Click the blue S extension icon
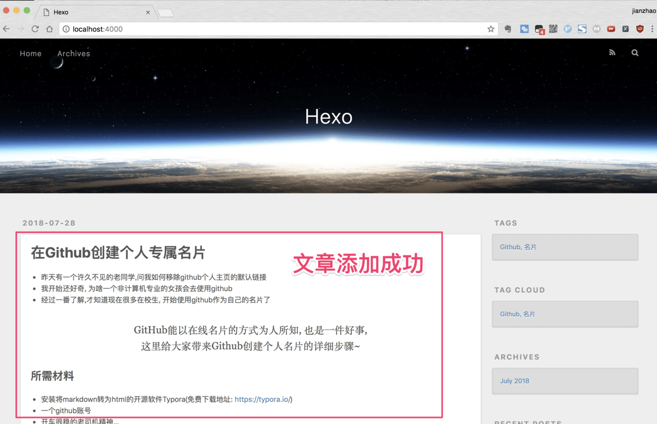Viewport: 657px width, 424px height. pos(582,29)
